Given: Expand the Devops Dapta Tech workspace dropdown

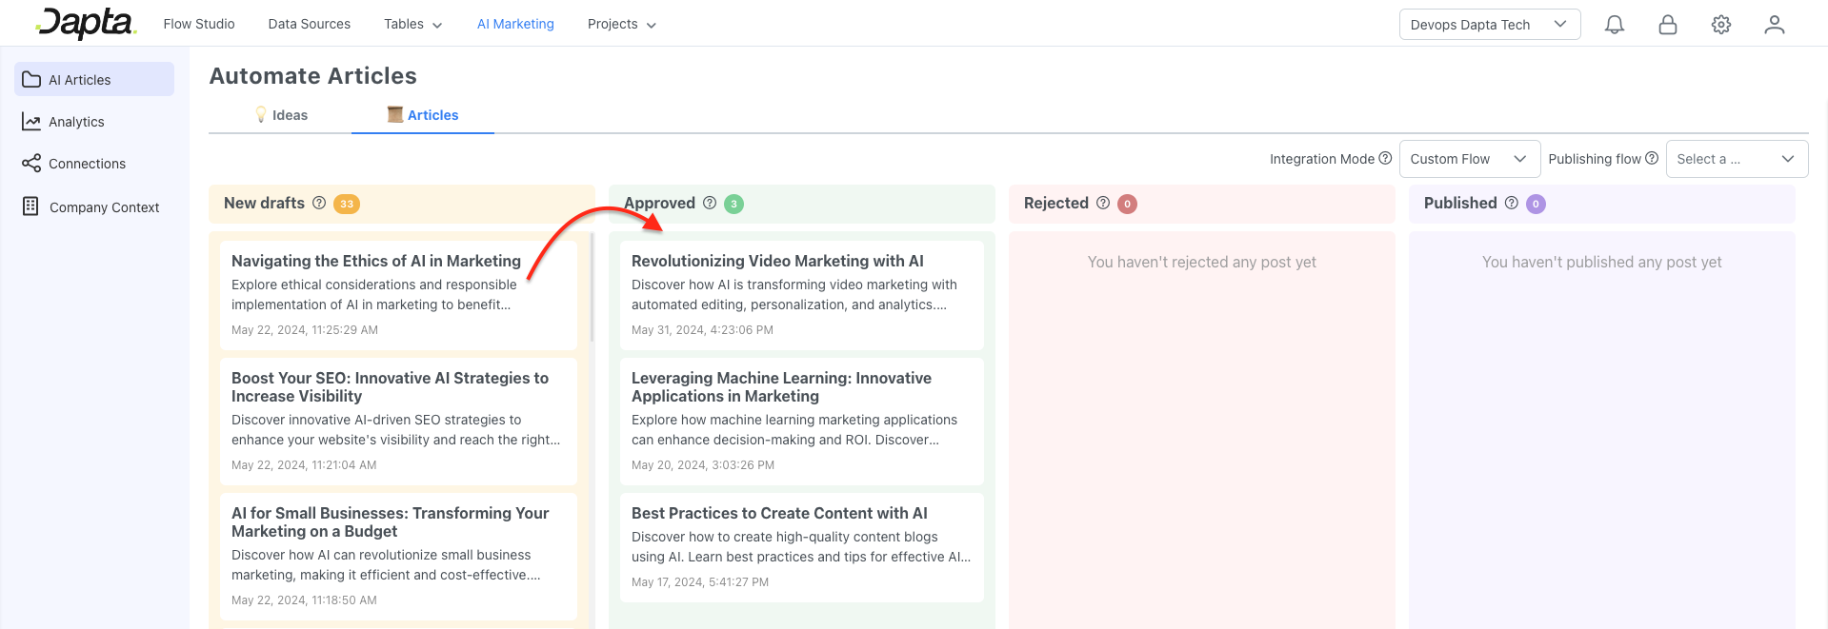Looking at the screenshot, I should click(x=1489, y=25).
